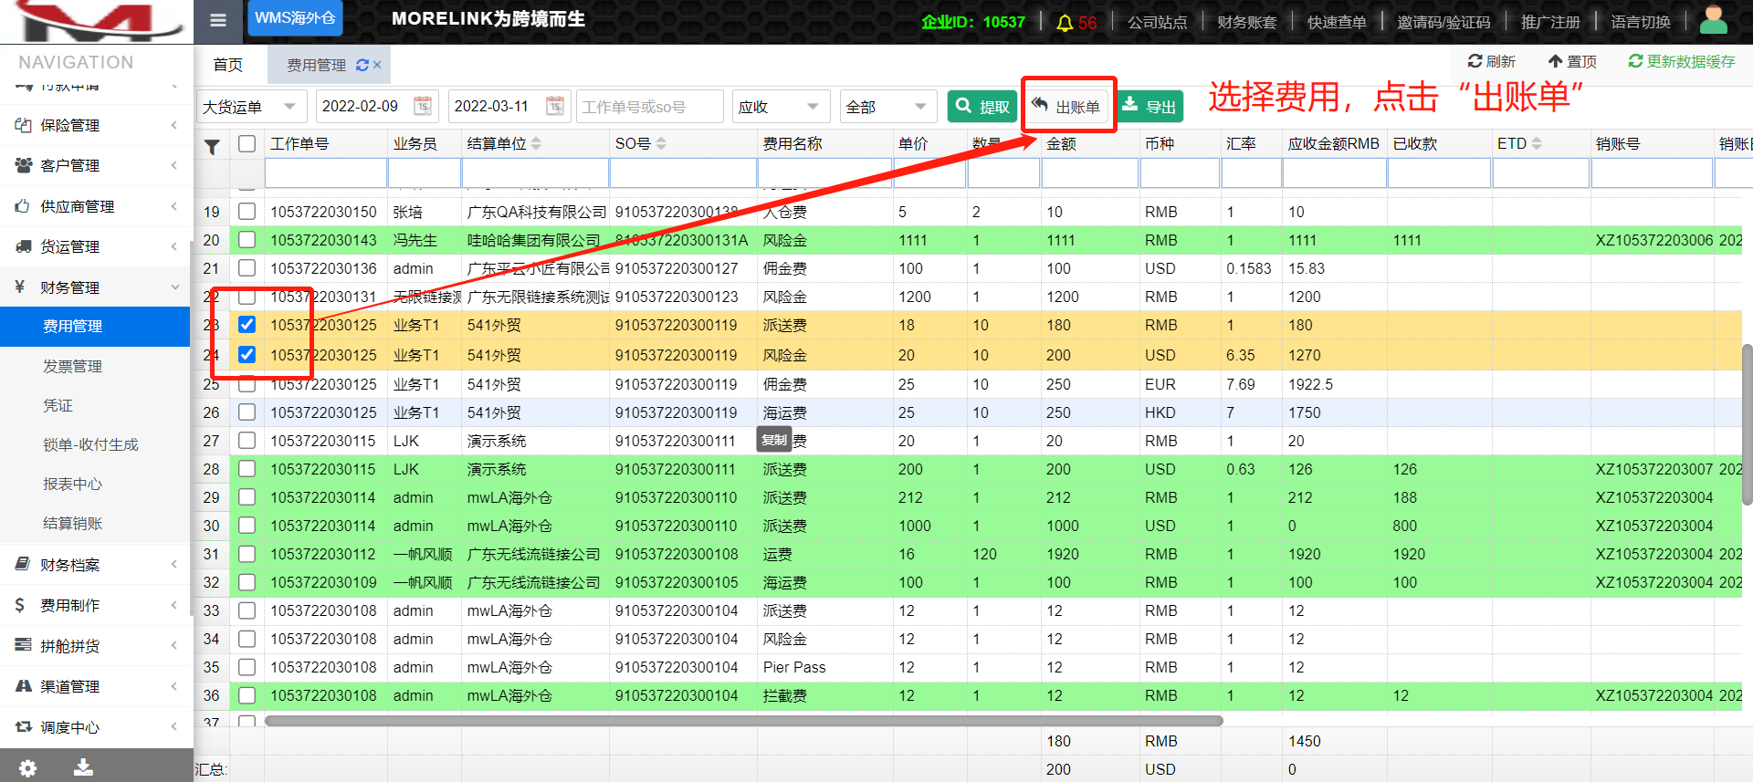Click the horizontal scrollbar under the table
This screenshot has height=782, width=1753.
743,721
